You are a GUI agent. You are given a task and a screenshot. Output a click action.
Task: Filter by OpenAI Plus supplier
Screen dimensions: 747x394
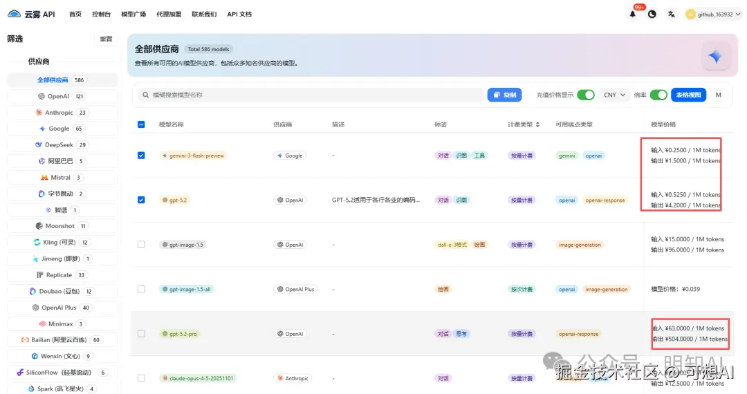(62, 308)
